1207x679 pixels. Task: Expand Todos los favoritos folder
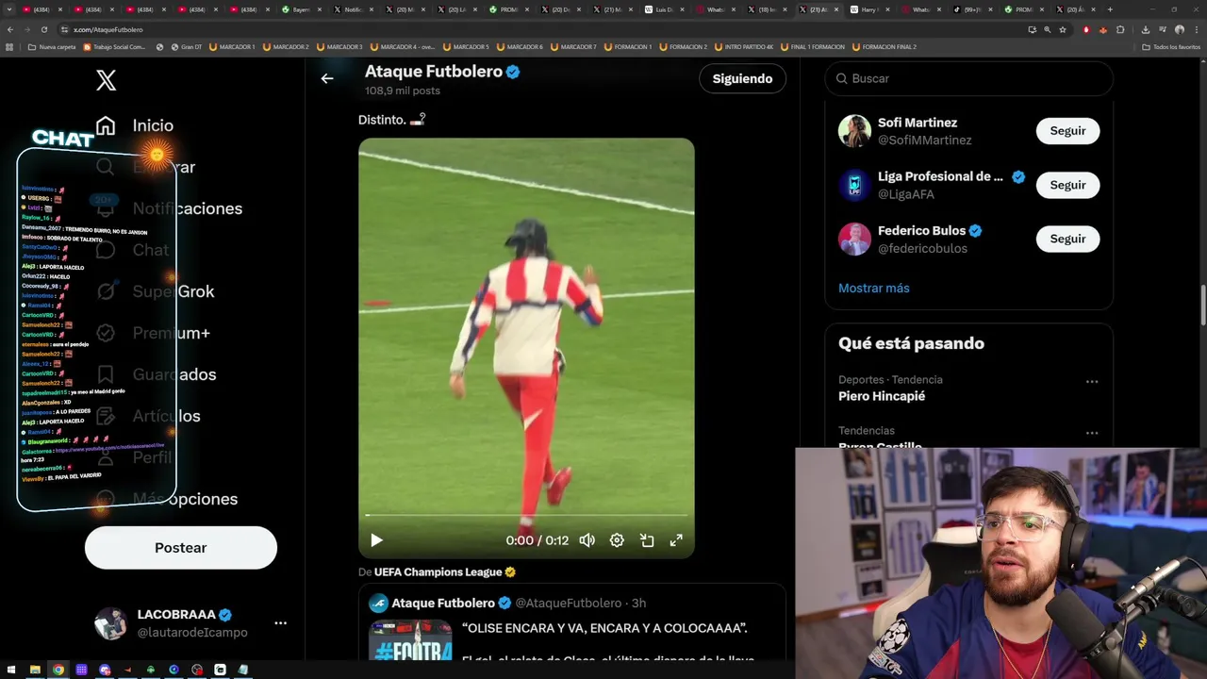1171,46
